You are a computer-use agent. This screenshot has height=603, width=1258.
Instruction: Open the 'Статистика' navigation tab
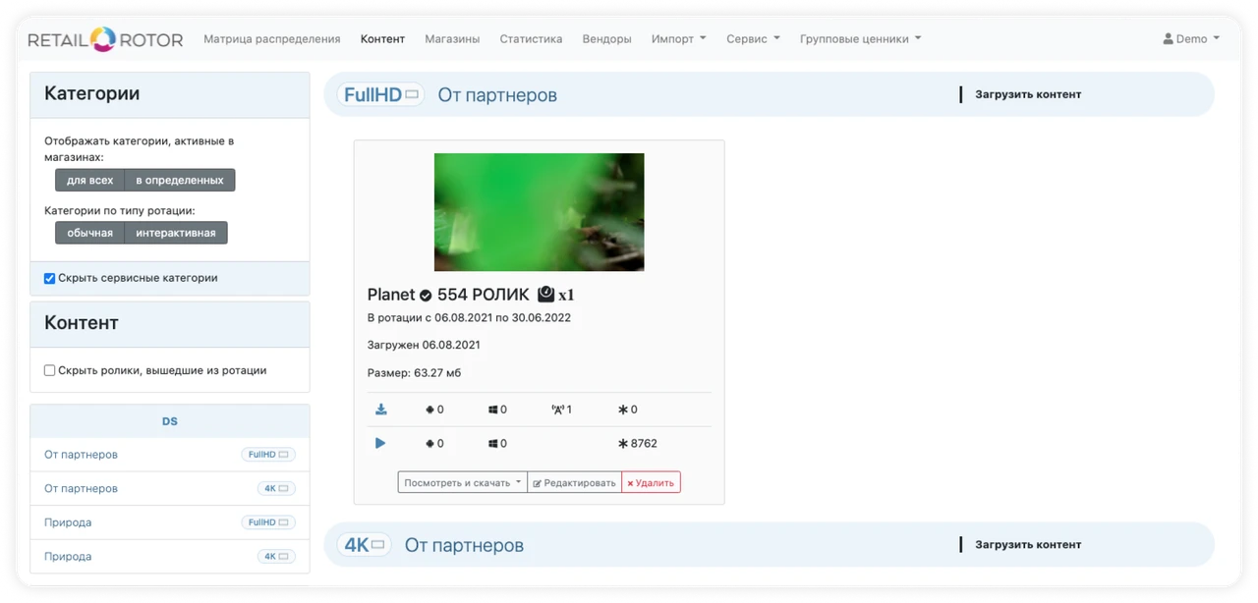click(531, 39)
